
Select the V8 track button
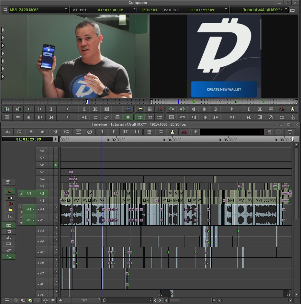(x=42, y=151)
